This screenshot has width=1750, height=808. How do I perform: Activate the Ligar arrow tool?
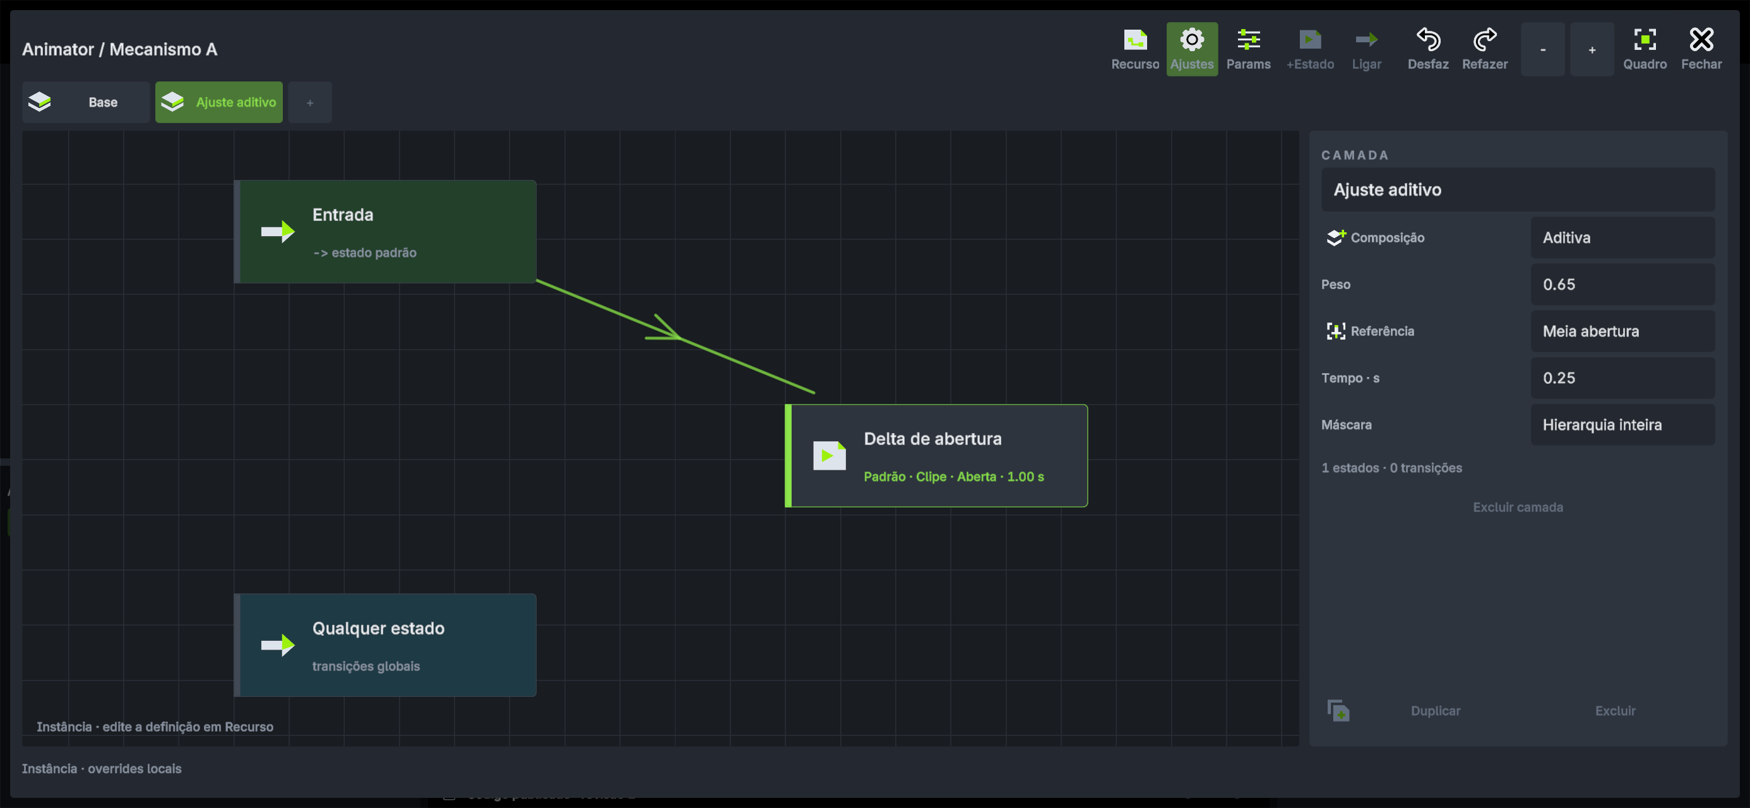(x=1366, y=49)
